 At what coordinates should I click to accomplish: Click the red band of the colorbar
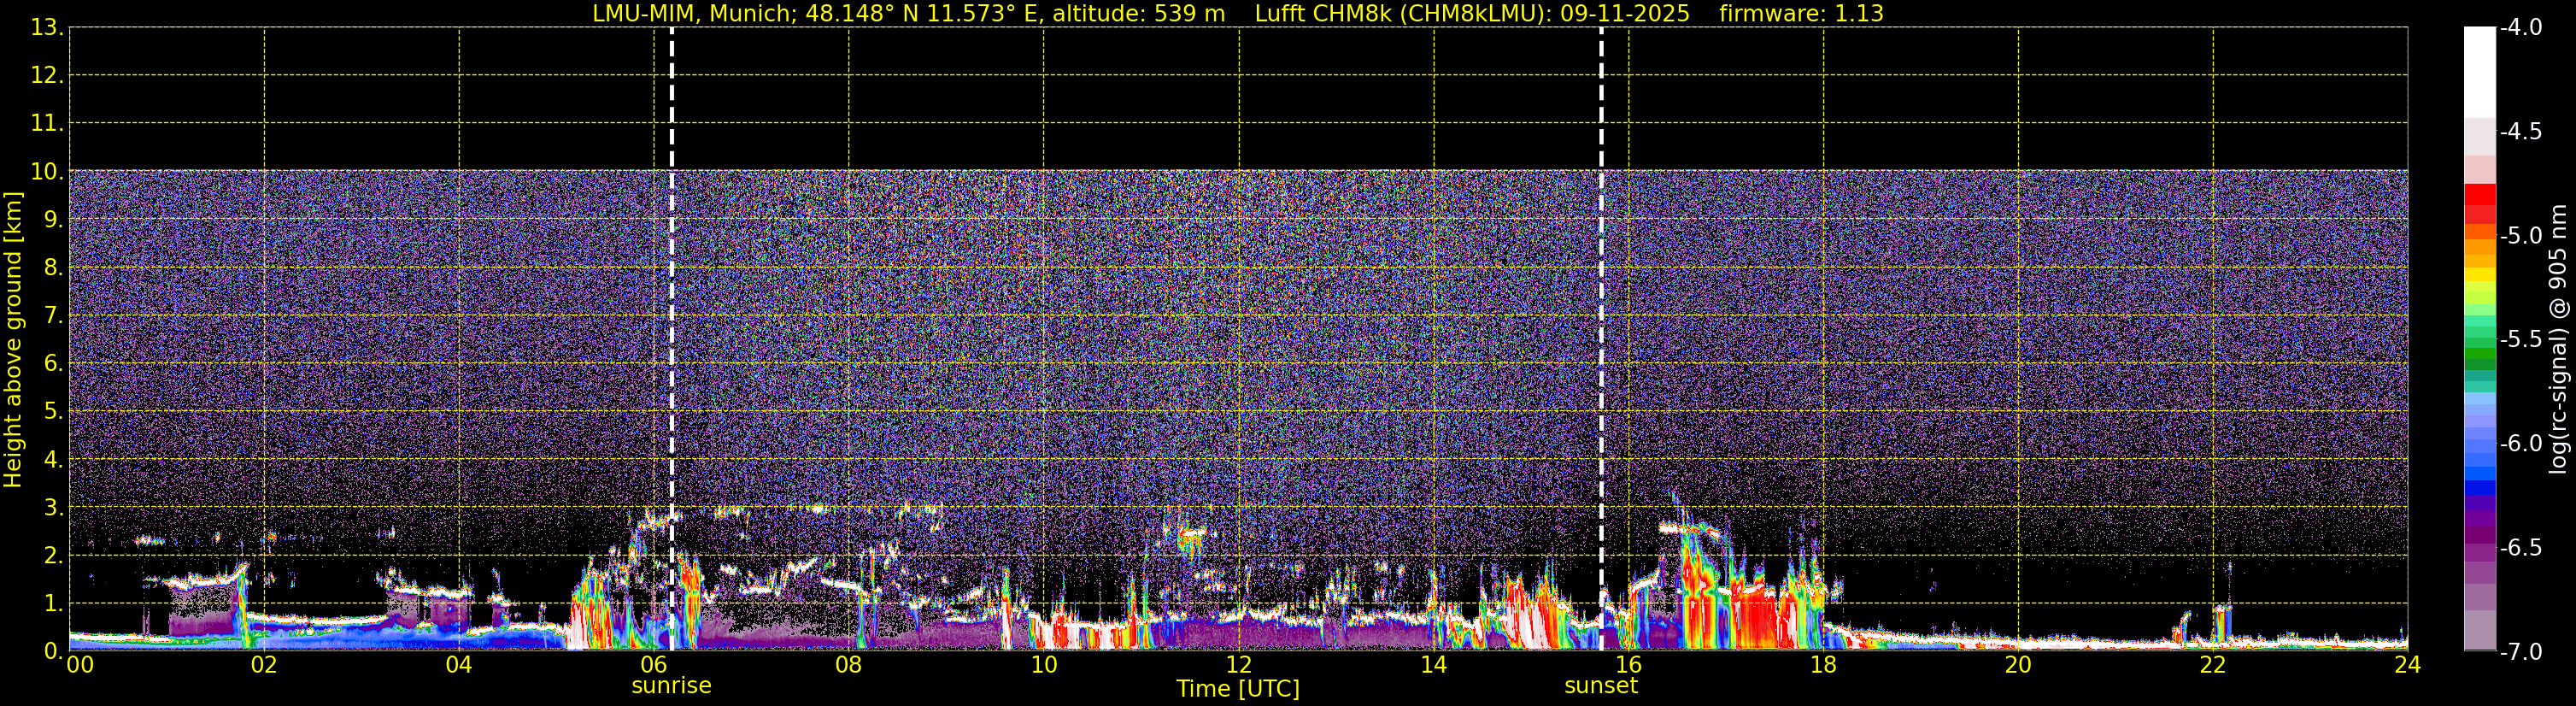2480,195
